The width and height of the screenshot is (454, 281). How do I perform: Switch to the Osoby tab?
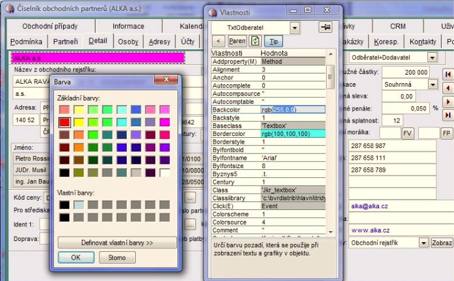[128, 42]
